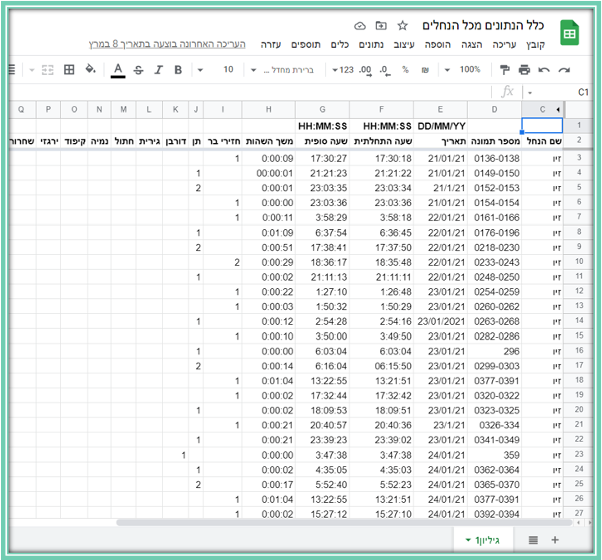Toggle bold formatting
The width and height of the screenshot is (602, 560).
178,70
